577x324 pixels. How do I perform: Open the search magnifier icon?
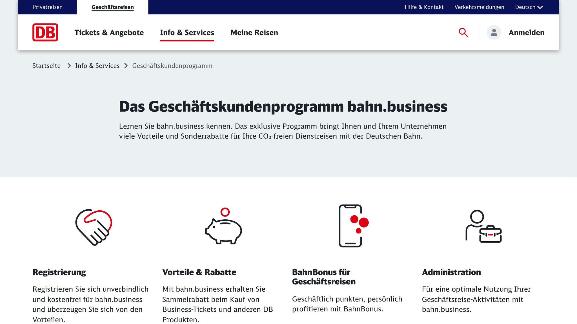[x=463, y=32]
